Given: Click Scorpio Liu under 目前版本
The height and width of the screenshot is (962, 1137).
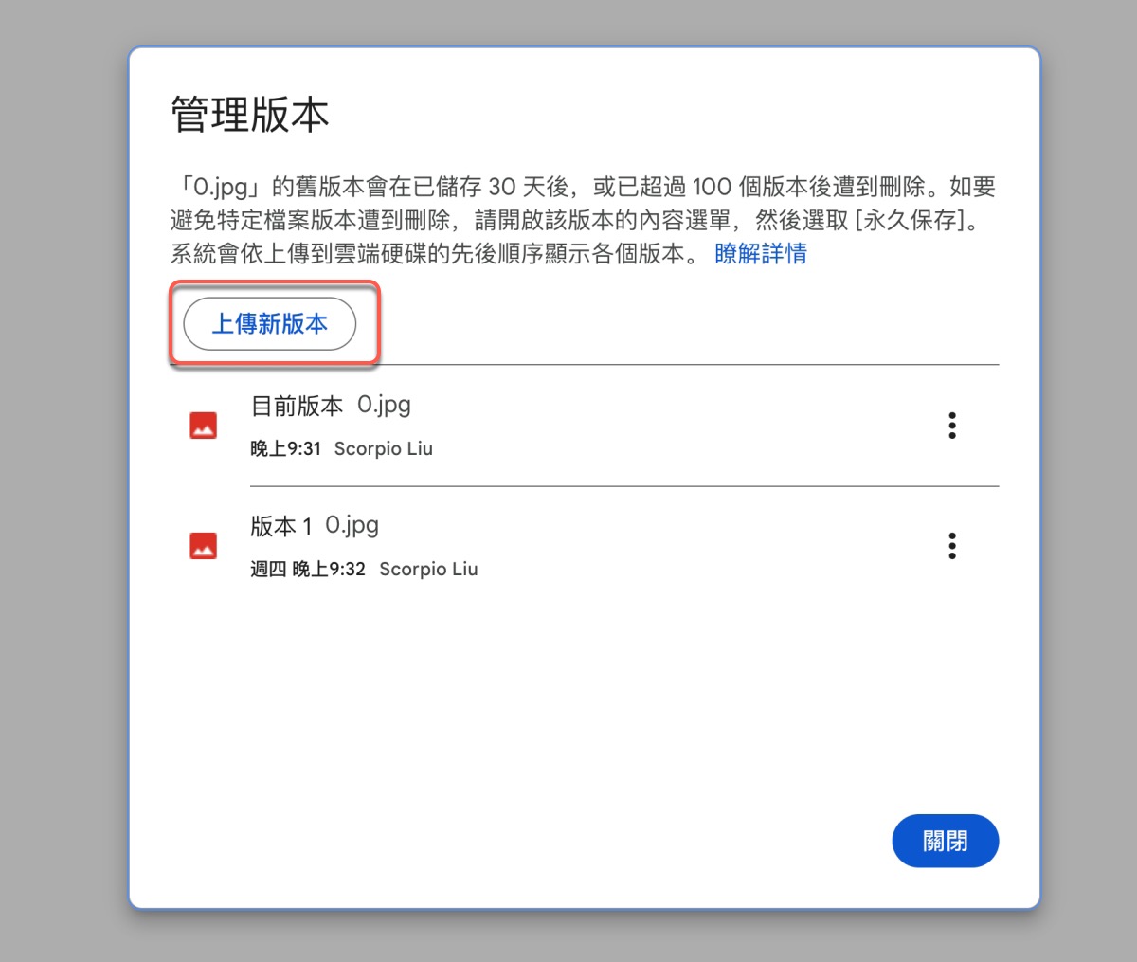Looking at the screenshot, I should [384, 449].
